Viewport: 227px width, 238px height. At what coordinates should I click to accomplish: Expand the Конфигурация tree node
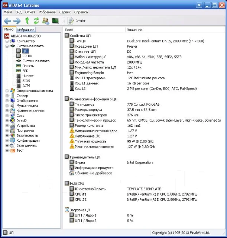[x=7, y=141]
